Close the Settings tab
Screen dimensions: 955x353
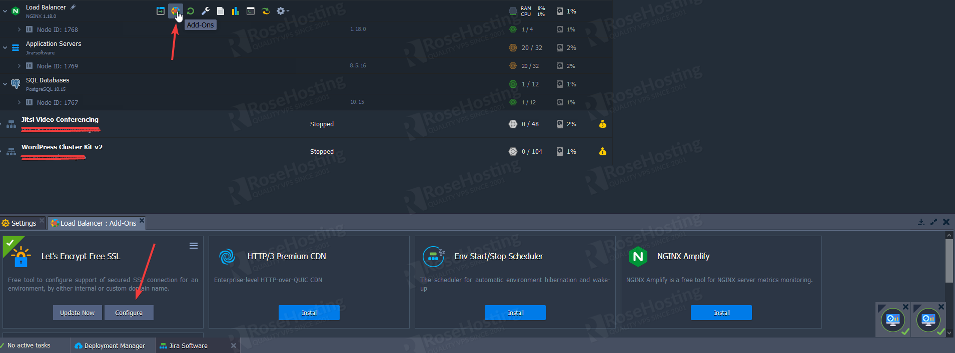point(42,220)
